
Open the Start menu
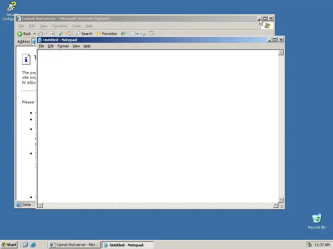[x=9, y=245]
